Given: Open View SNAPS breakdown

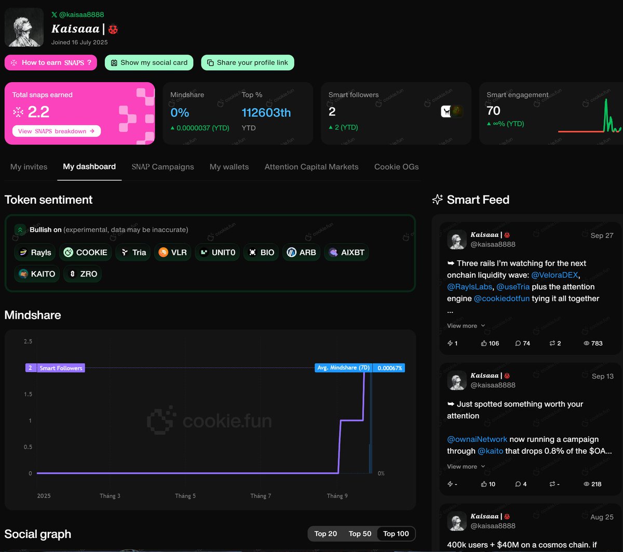Looking at the screenshot, I should [x=57, y=131].
